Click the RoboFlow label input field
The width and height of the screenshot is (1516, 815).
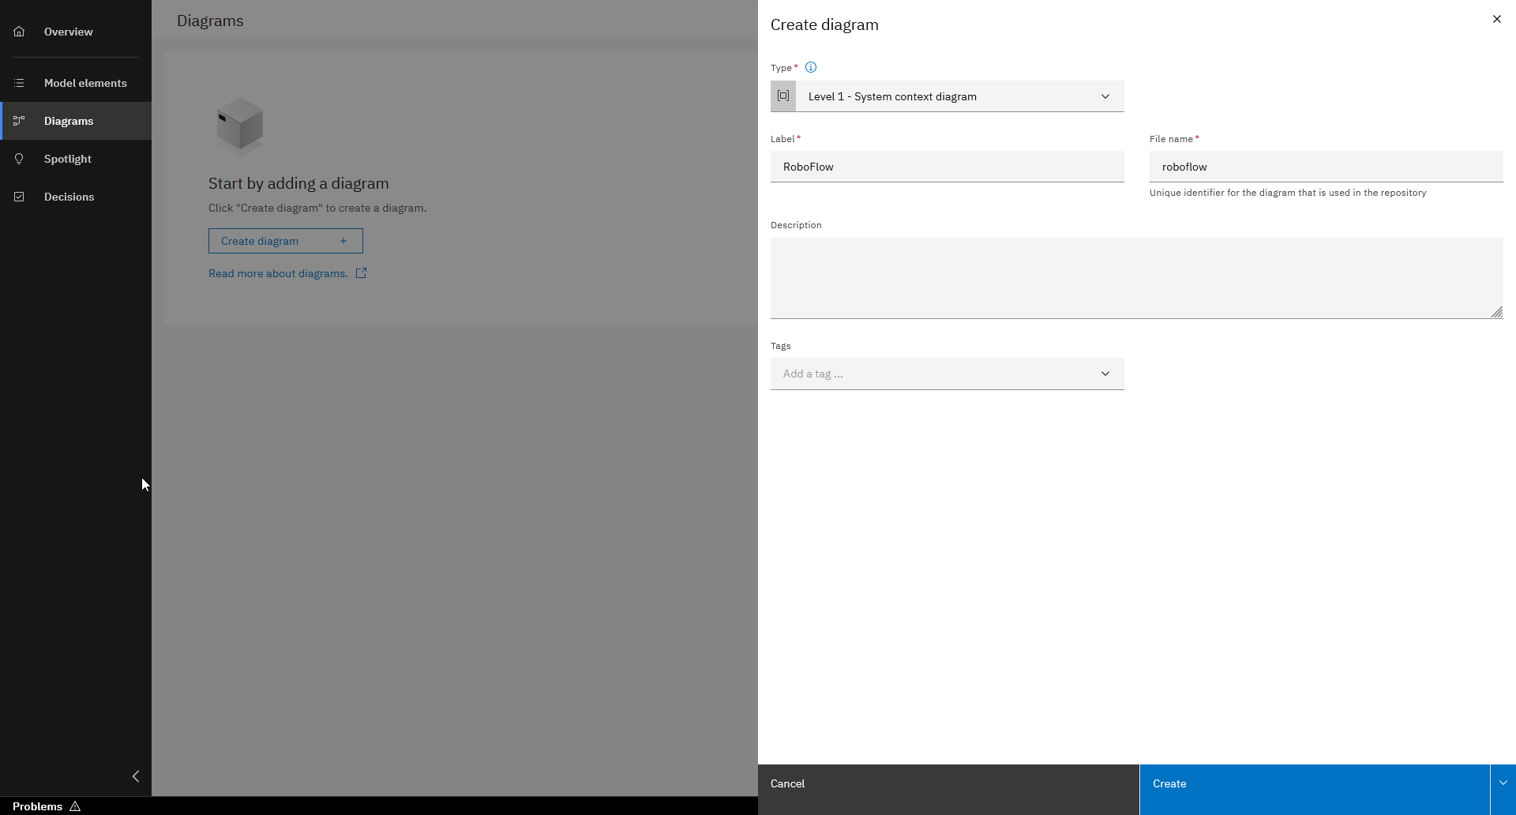coord(947,167)
